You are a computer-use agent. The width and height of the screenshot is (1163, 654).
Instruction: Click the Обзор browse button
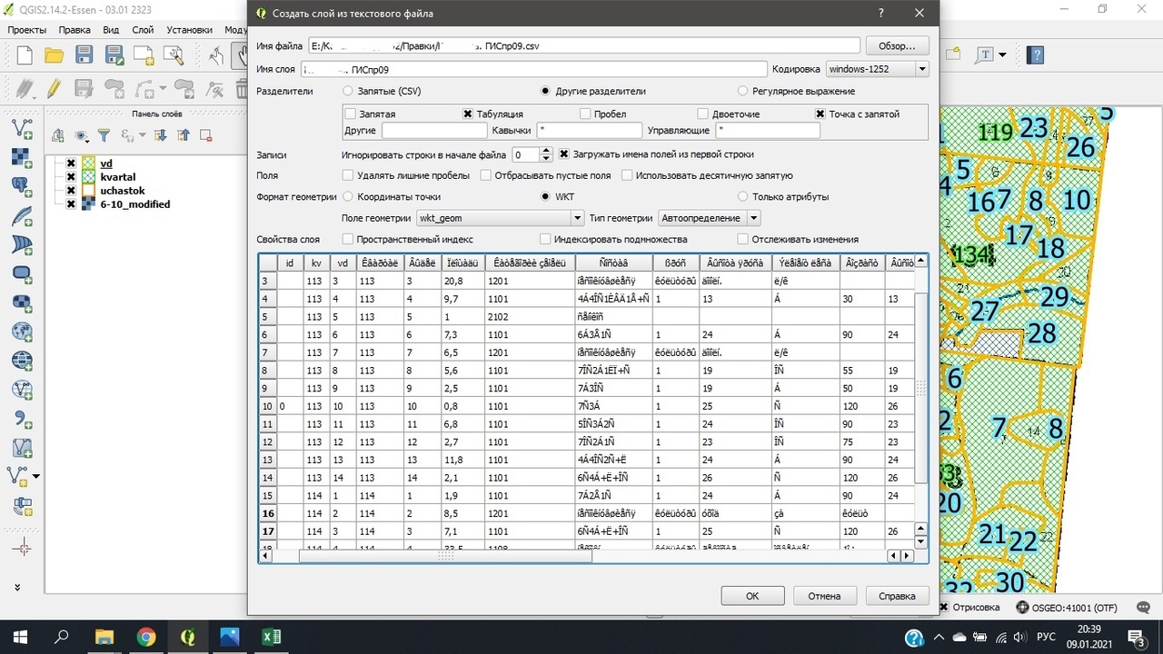[897, 45]
